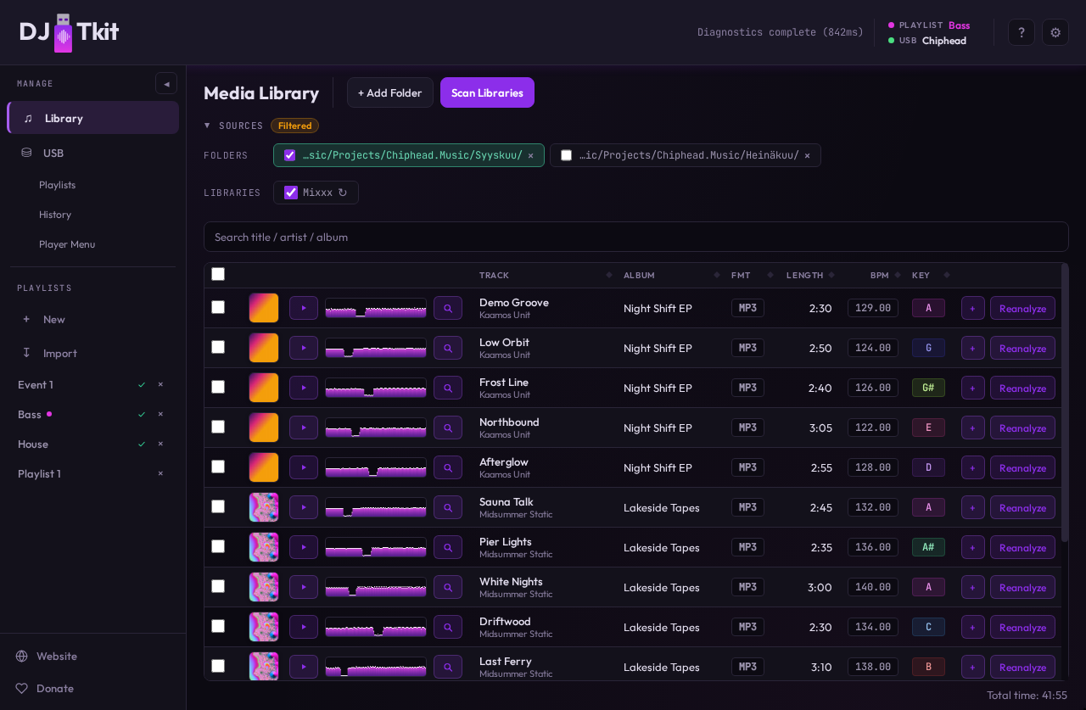Reanalyze the Last Ferry track

click(1022, 667)
